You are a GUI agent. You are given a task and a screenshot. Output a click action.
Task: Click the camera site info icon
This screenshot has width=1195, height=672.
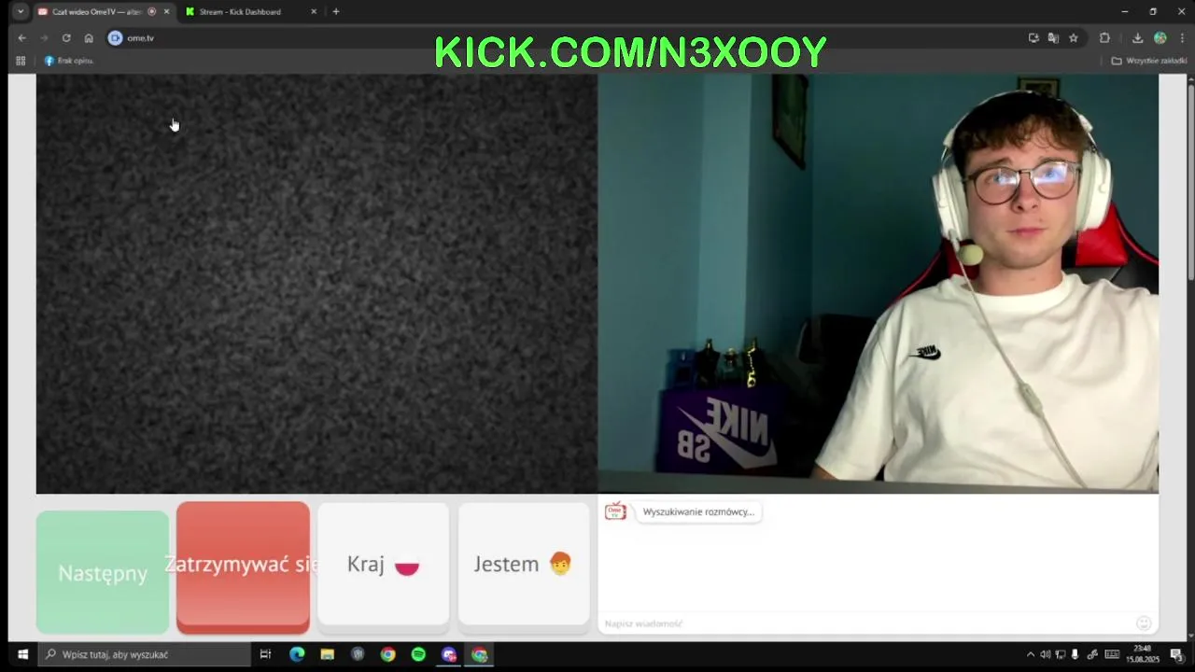(115, 38)
